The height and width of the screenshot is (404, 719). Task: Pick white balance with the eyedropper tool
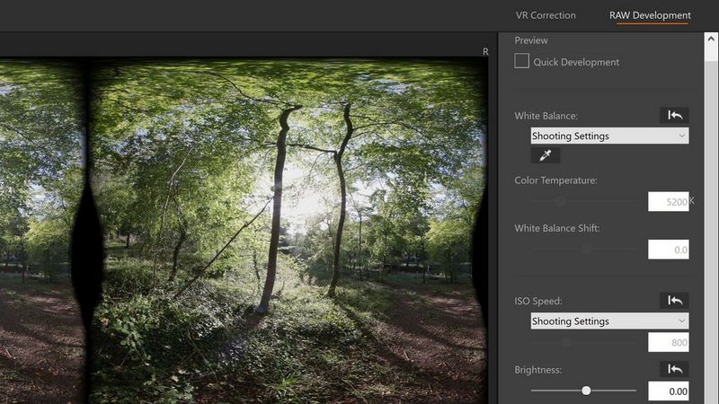(545, 156)
